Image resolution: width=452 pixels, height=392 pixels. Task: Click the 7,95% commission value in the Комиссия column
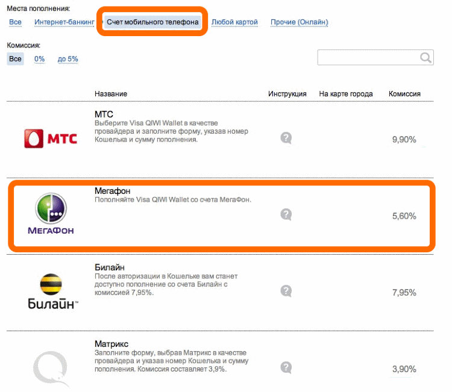click(x=404, y=293)
